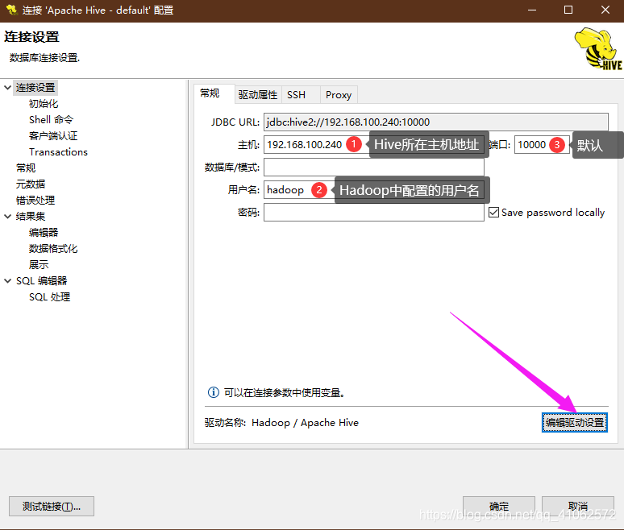Click the app icon in title bar
This screenshot has width=624, height=530.
pyautogui.click(x=11, y=10)
